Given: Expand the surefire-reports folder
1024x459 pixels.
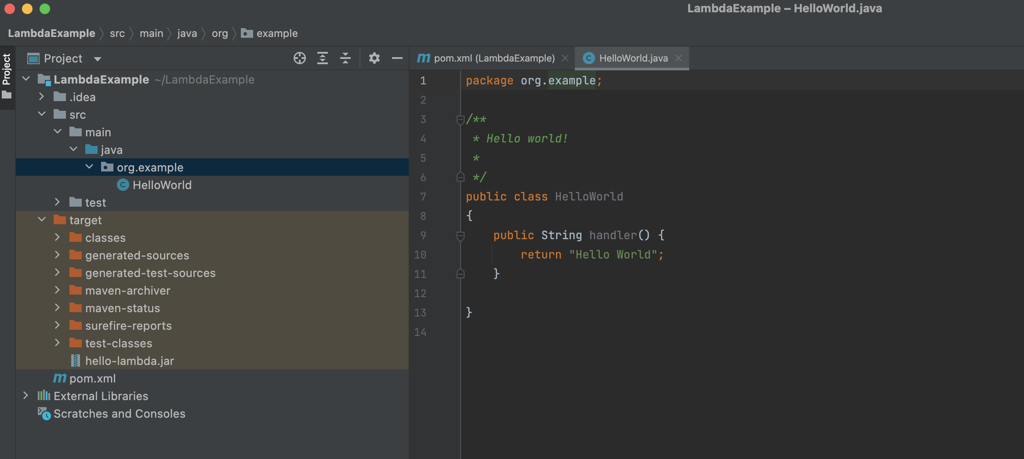Looking at the screenshot, I should 58,325.
